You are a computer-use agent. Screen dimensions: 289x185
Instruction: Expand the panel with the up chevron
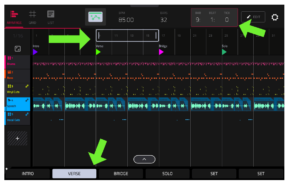coord(144,159)
